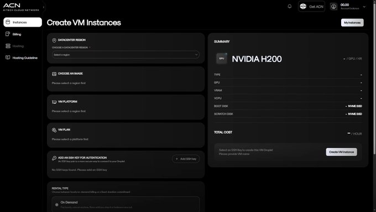Click the VRAM row label

(218, 91)
